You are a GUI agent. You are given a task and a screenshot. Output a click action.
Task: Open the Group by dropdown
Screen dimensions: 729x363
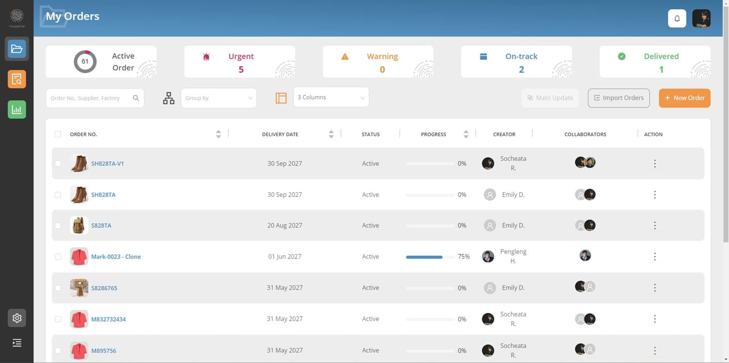click(x=219, y=98)
